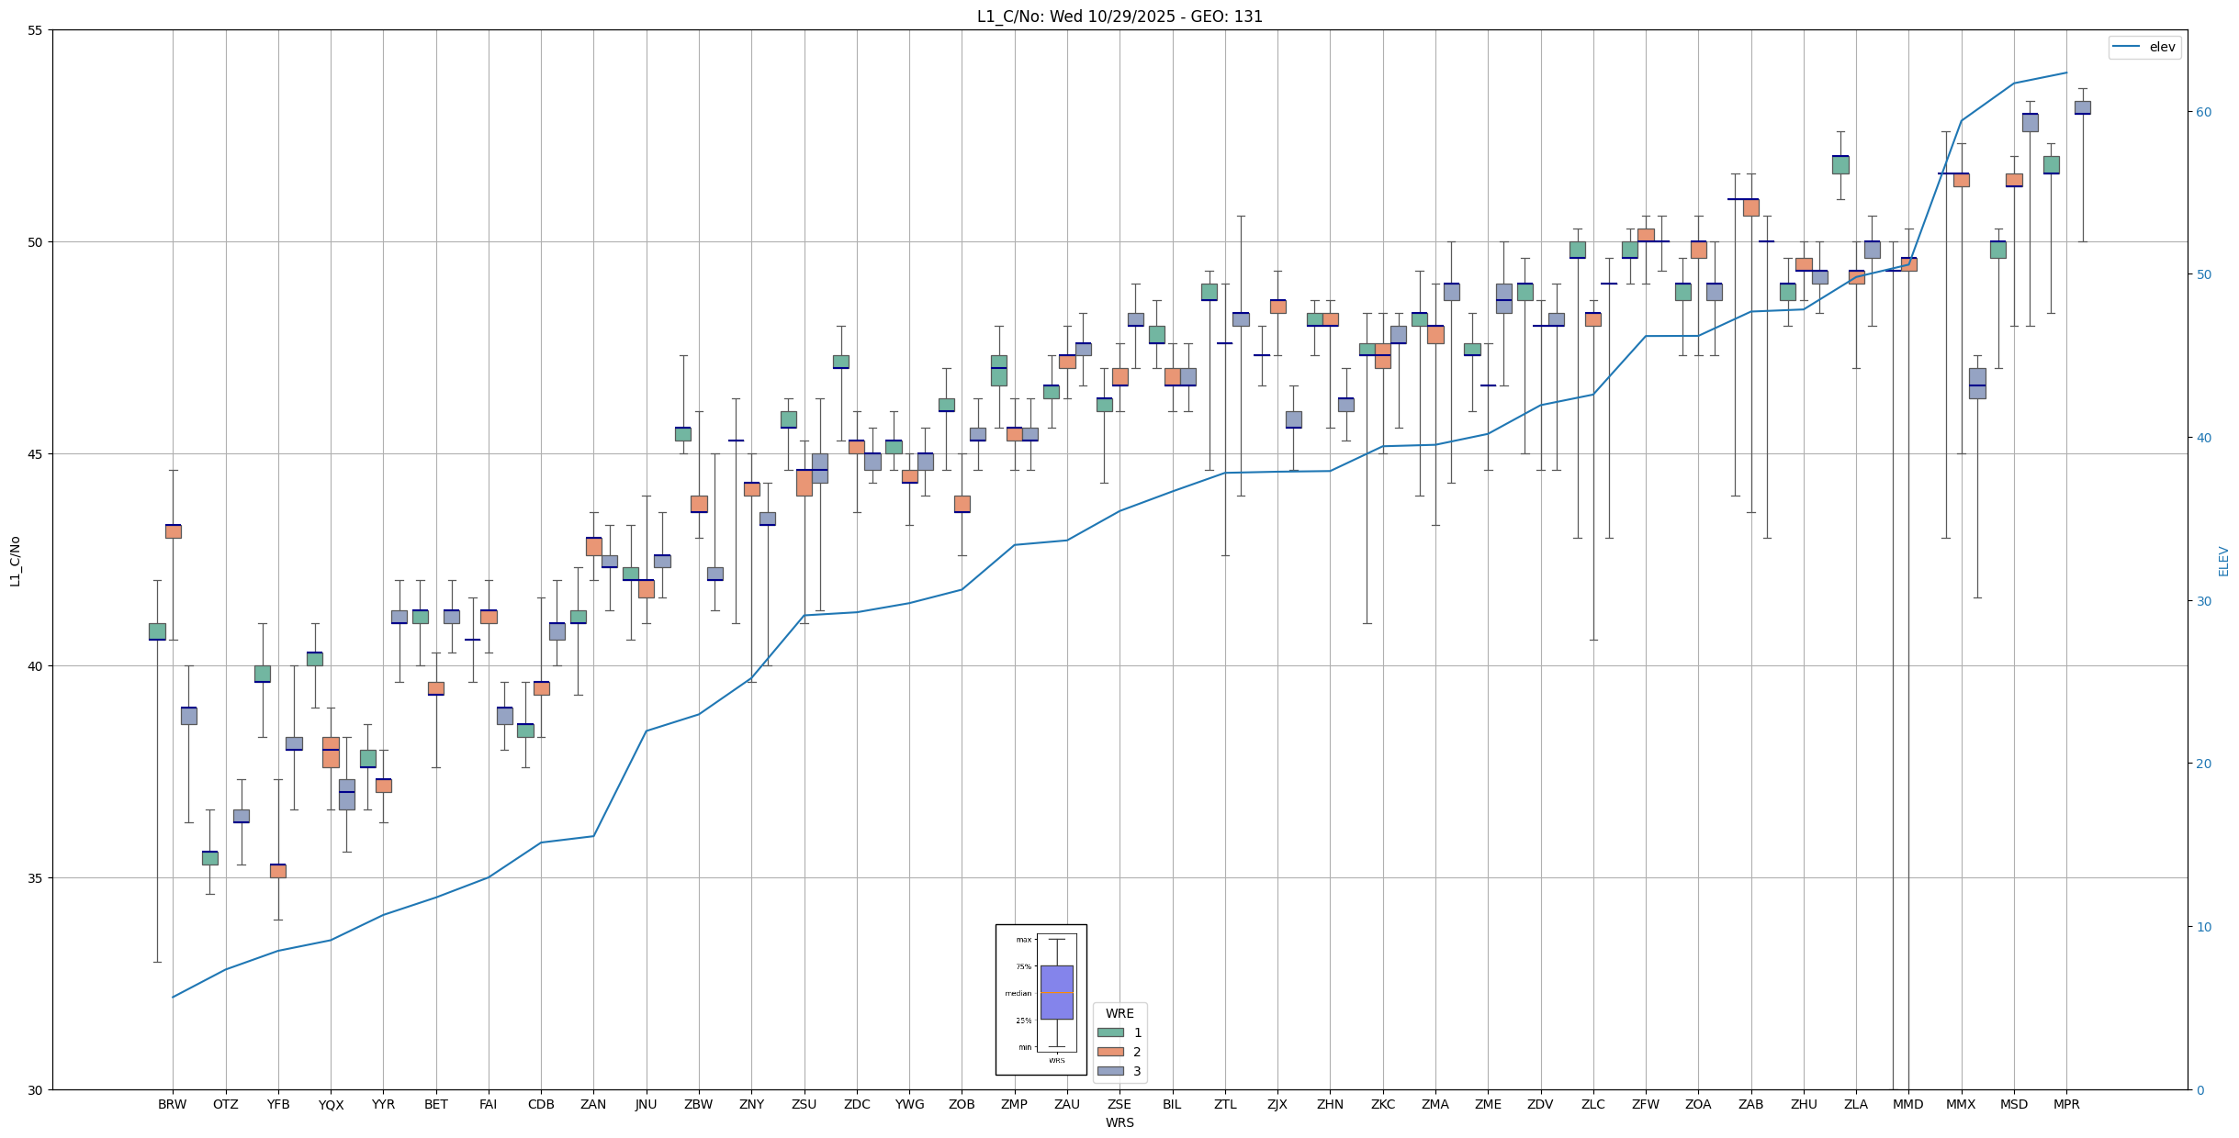Click the MPR station tick label
This screenshot has height=1138, width=2239.
pyautogui.click(x=2066, y=1104)
